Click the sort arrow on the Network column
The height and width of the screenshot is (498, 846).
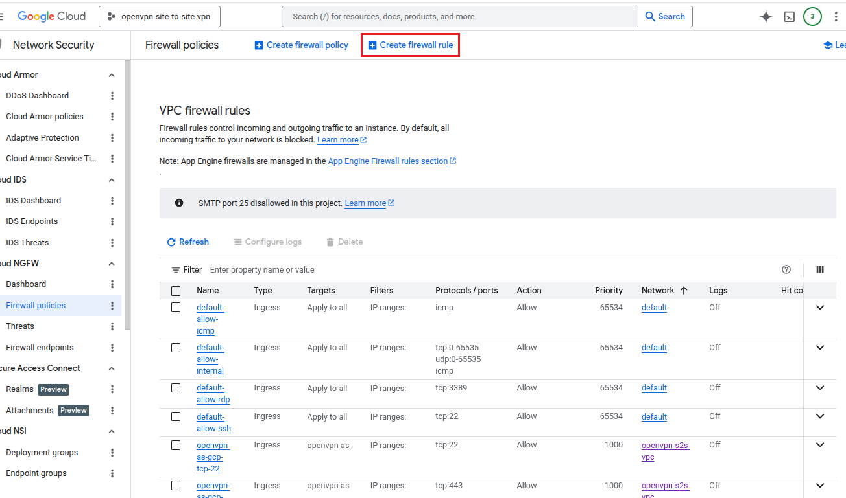(684, 290)
